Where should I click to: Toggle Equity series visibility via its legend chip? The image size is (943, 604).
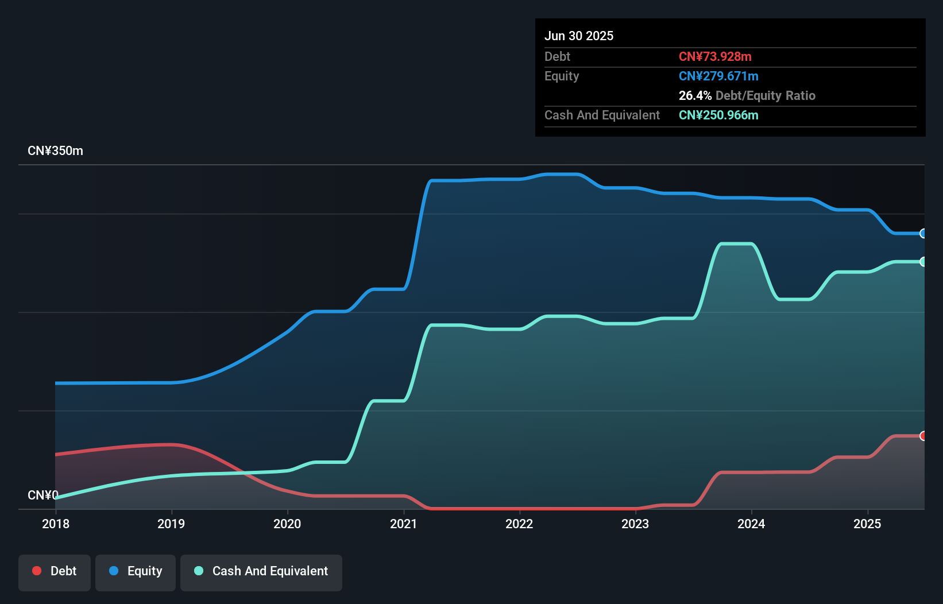(x=135, y=571)
